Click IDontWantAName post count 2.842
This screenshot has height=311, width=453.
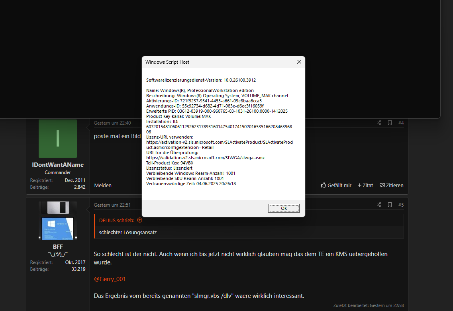79,187
